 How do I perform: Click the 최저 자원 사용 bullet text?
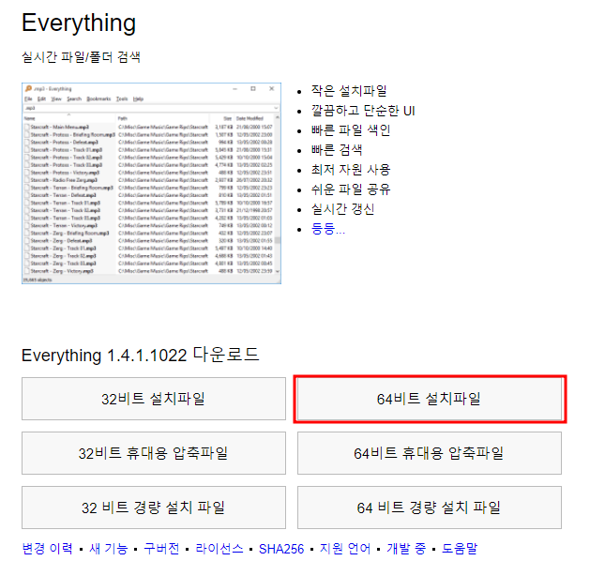point(351,170)
